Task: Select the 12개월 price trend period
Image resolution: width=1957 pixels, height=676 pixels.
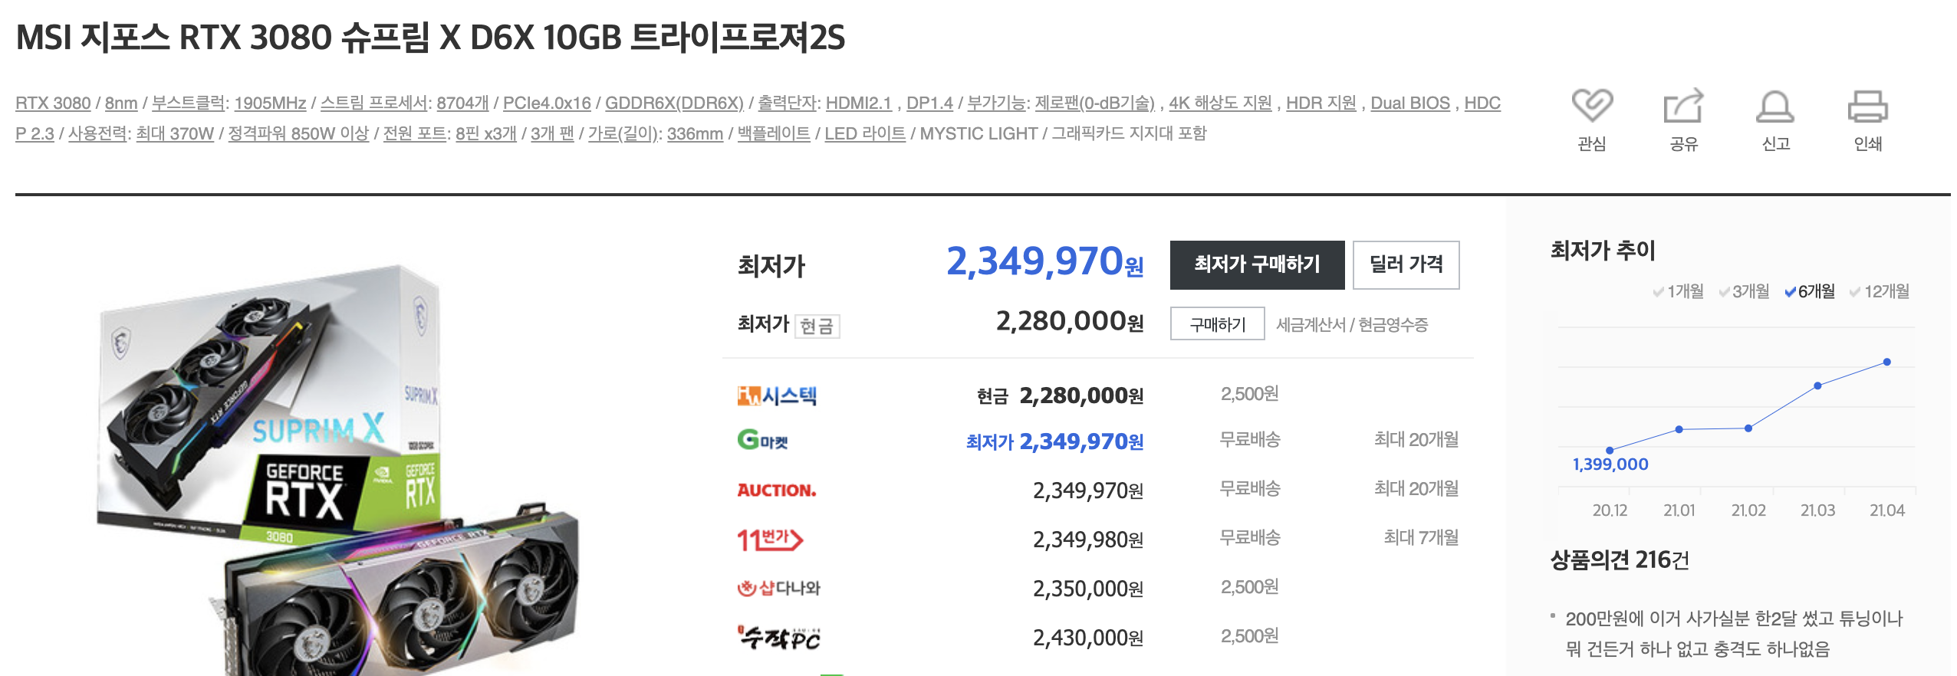Action: pyautogui.click(x=1880, y=291)
